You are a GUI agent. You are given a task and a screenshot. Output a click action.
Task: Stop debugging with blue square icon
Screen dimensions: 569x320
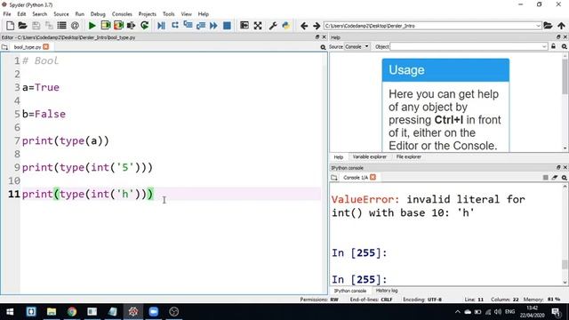[x=227, y=26]
